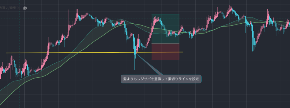Click the 赤買い/緑売り indicator label
290x108 pixels.
(10, 8)
